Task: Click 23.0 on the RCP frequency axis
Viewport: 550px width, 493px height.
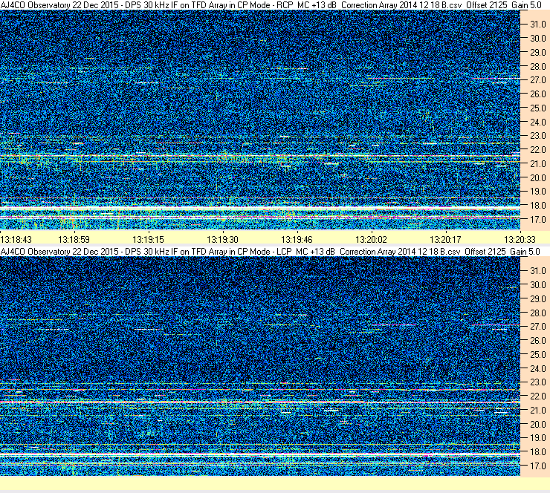Action: point(537,136)
